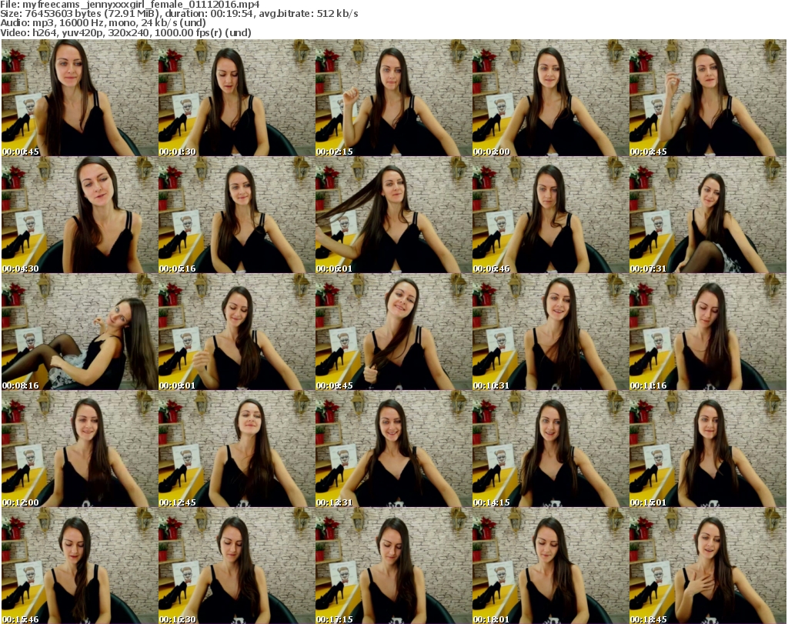Viewport: 788px width, 624px height.
Task: Select the thumbnail stamped 00:15:46
Action: (x=79, y=566)
